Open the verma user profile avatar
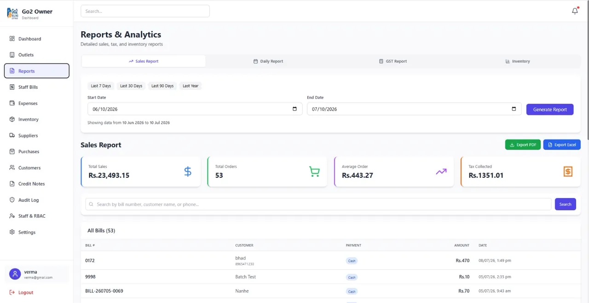The image size is (589, 303). coord(15,274)
